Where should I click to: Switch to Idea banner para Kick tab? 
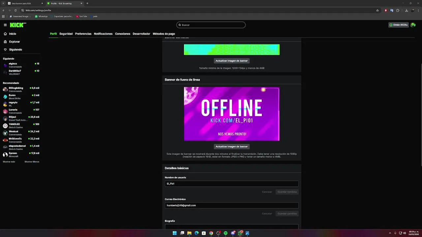click(25, 3)
